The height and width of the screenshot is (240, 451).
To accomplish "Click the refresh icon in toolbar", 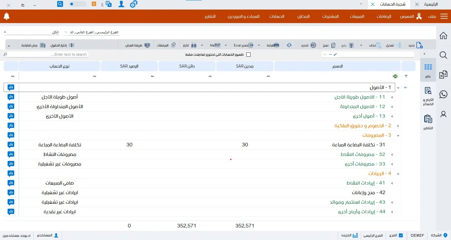I will pos(289,45).
